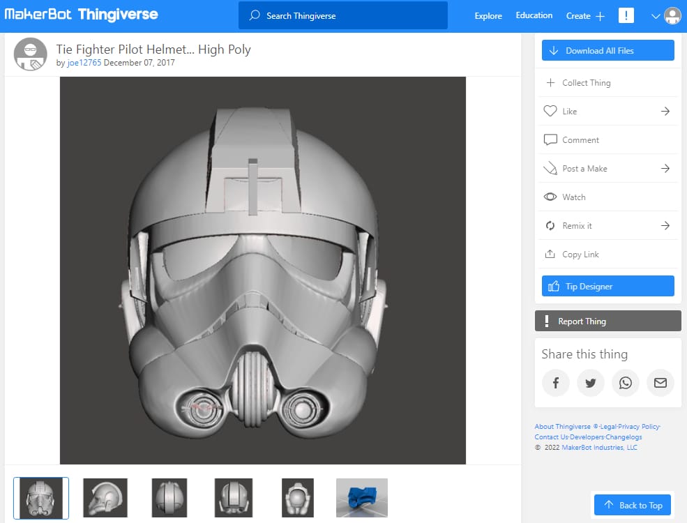Select the fourth helmet back-view thumbnail
687x523 pixels.
(234, 498)
